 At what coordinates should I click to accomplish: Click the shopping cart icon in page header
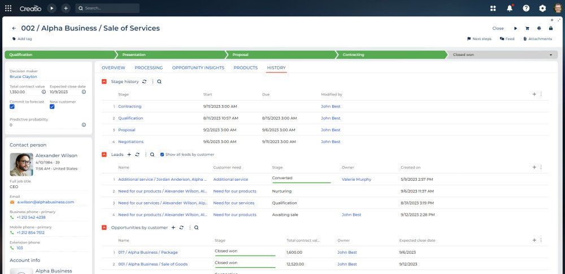[527, 28]
